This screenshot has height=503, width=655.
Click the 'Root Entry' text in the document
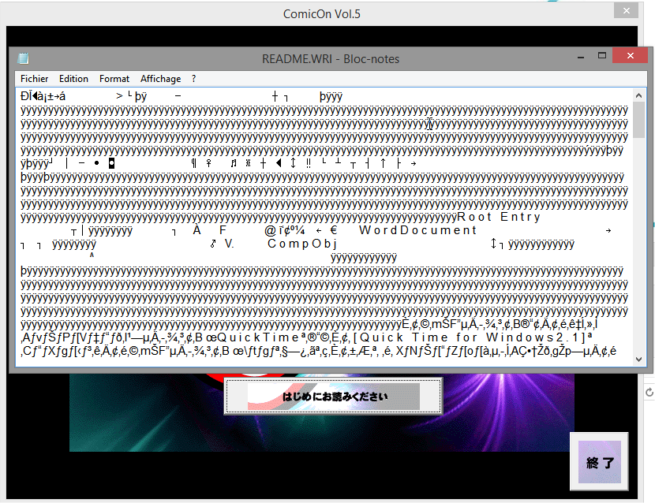500,217
